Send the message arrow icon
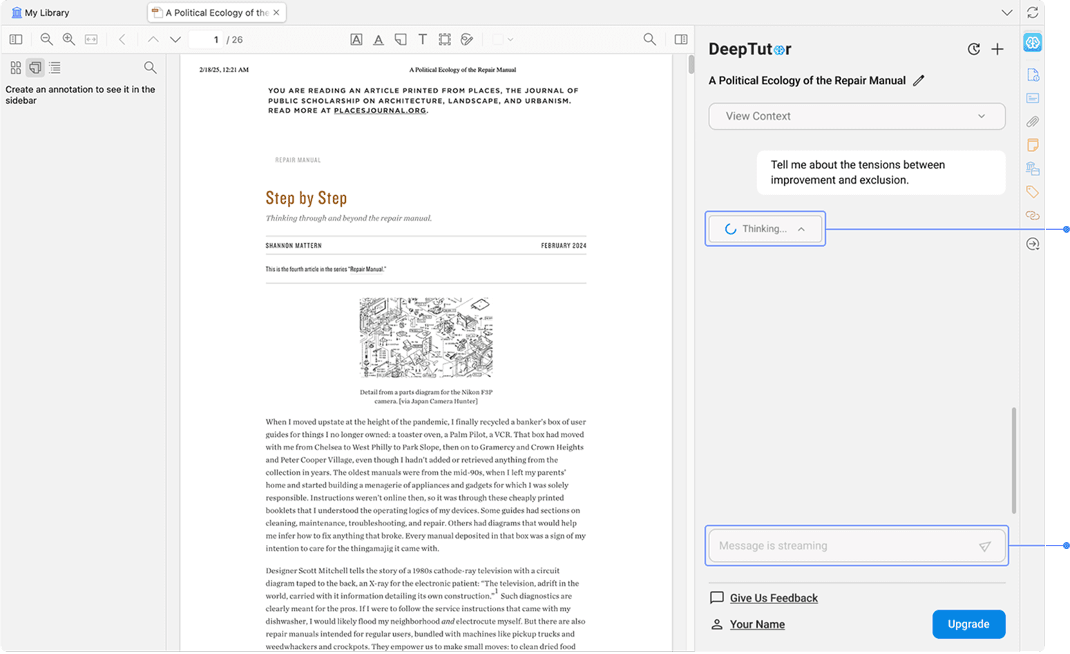 (x=985, y=546)
